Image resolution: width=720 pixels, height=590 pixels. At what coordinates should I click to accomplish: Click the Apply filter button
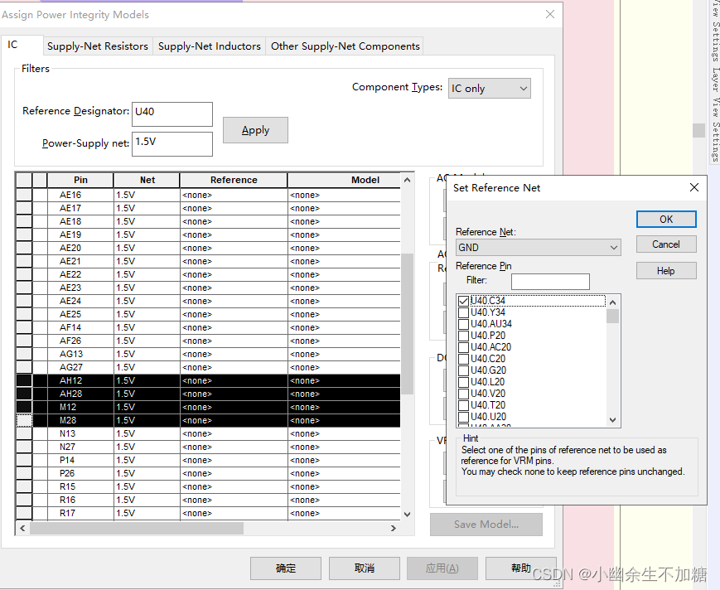tap(255, 130)
